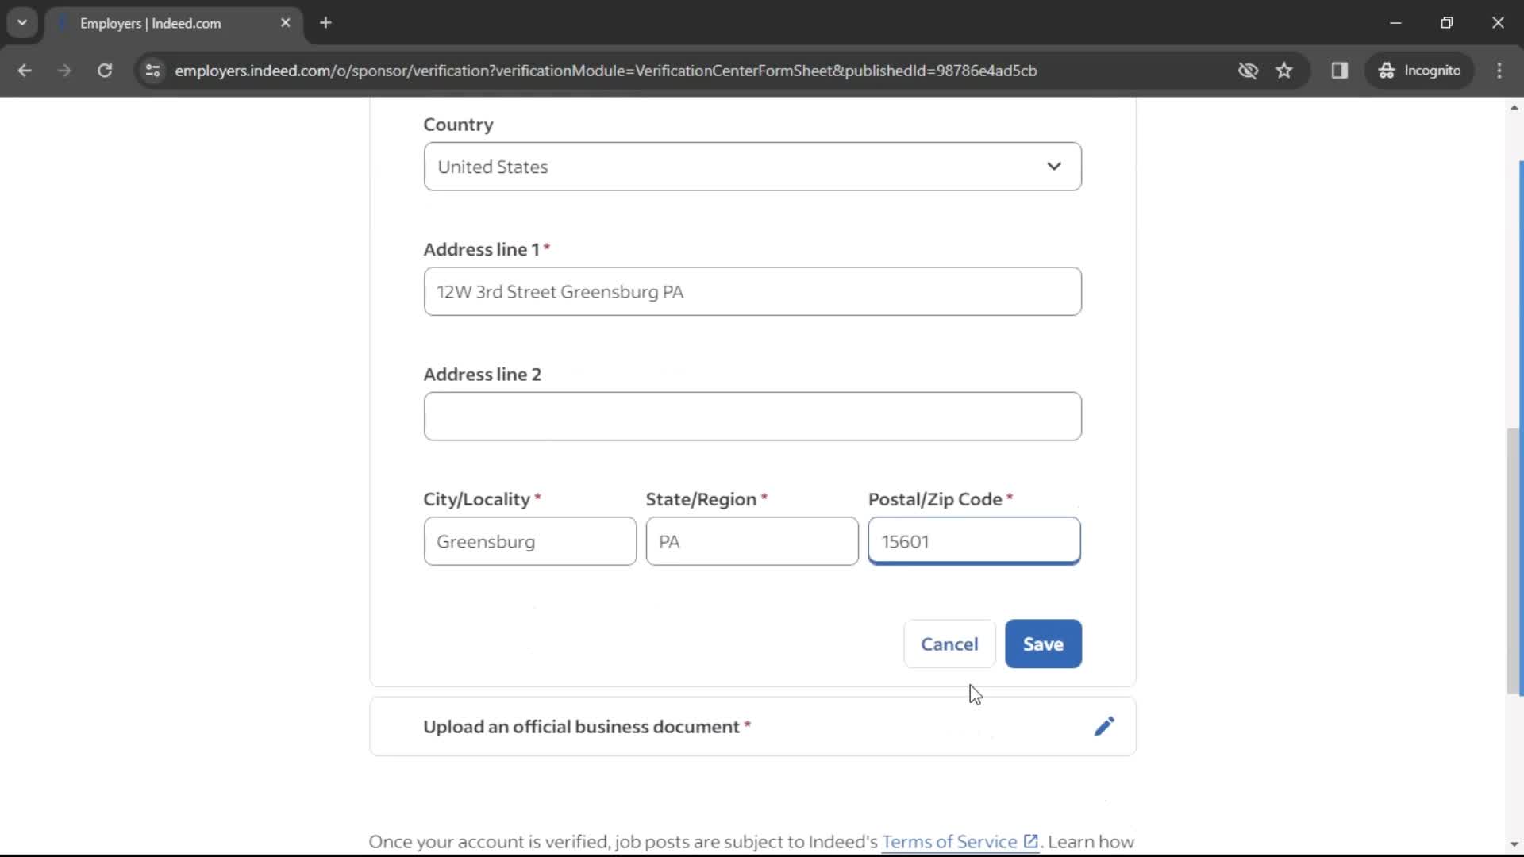The height and width of the screenshot is (857, 1524).
Task: Click the browser profile/account icon
Action: (x=1418, y=70)
